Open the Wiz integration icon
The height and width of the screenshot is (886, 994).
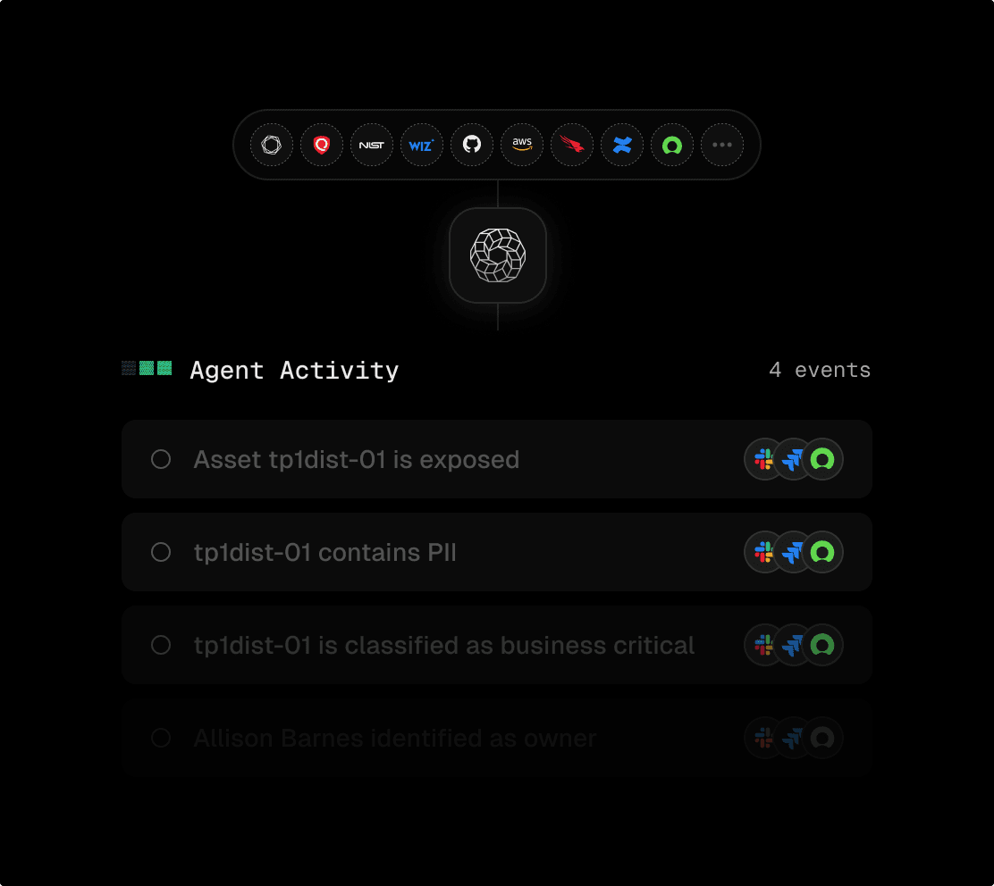[x=422, y=145]
